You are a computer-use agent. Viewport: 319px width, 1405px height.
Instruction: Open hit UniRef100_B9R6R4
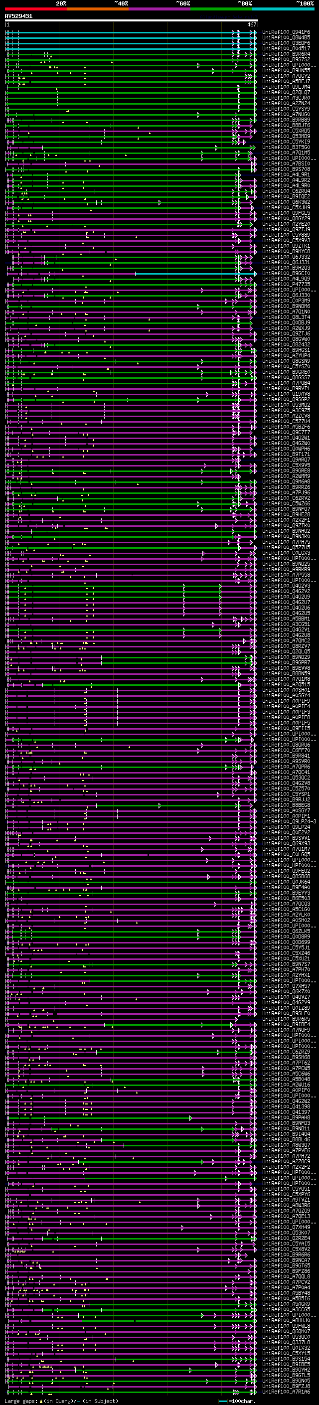(286, 54)
